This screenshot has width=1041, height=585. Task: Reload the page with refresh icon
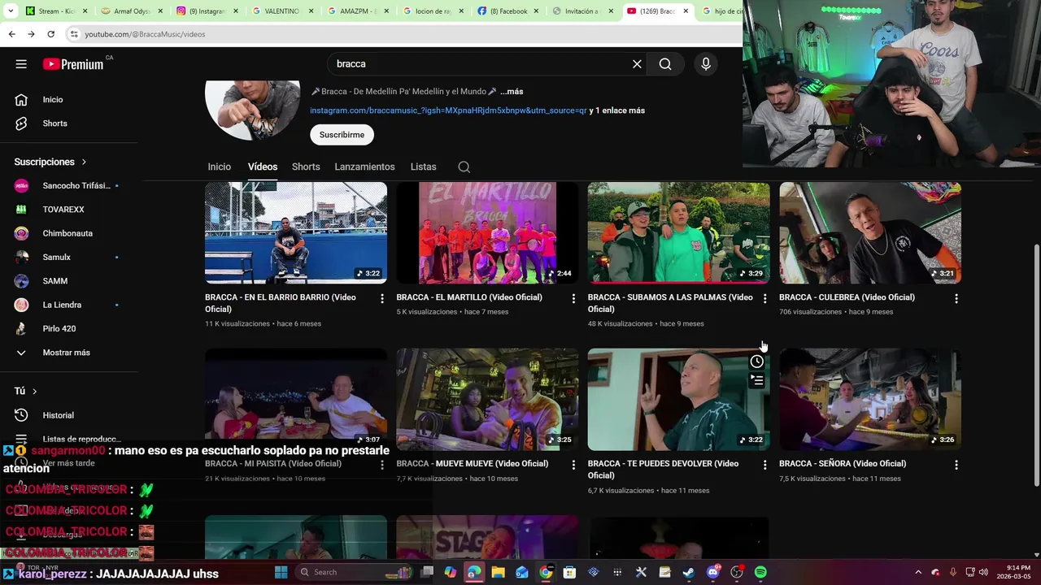[x=50, y=34]
